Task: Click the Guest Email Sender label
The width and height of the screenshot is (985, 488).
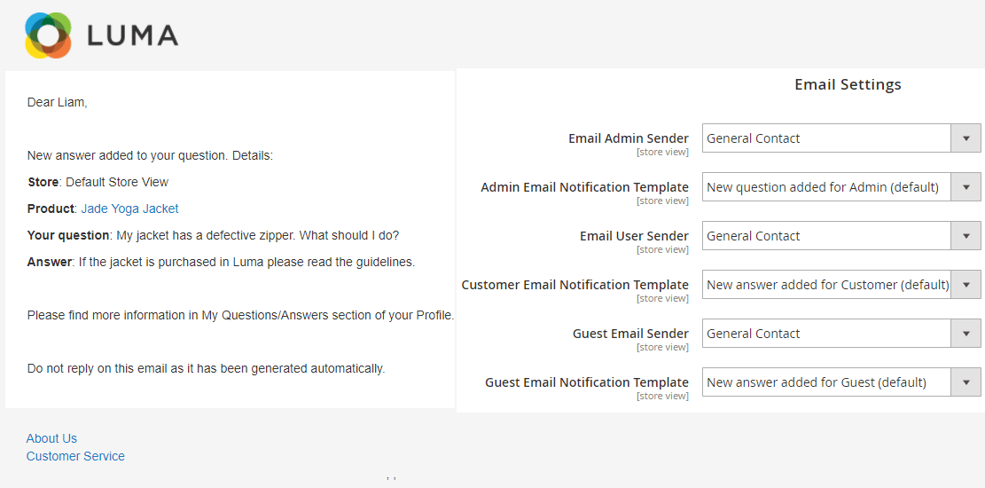Action: coord(630,334)
